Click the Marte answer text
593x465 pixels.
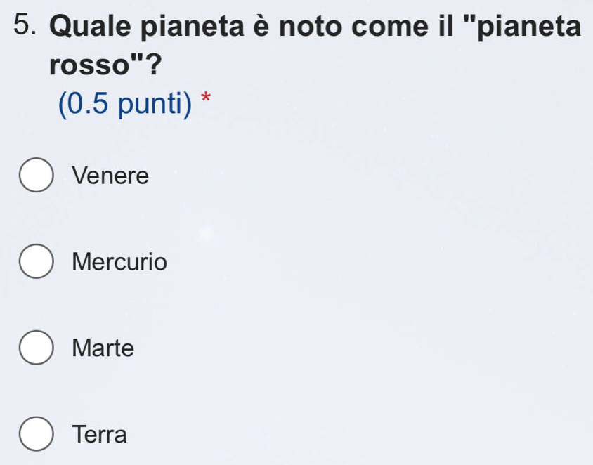tap(103, 348)
